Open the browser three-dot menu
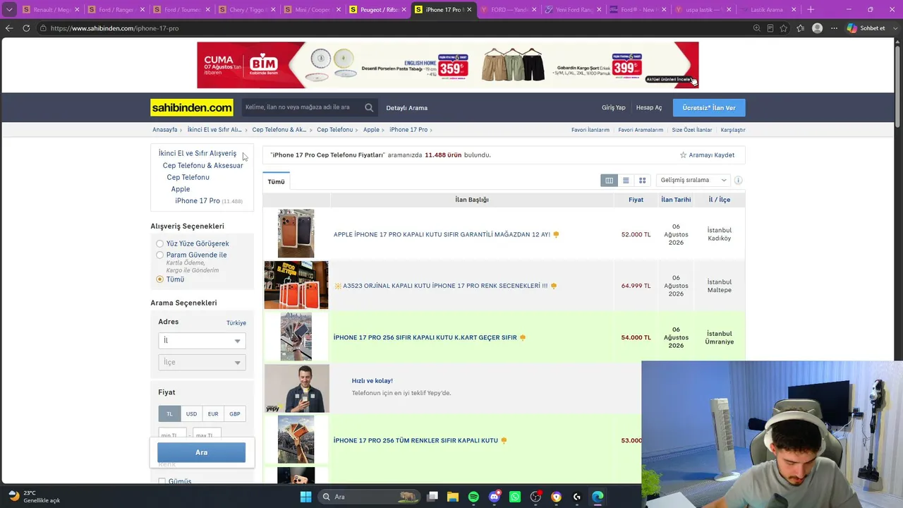This screenshot has width=903, height=508. [x=835, y=28]
